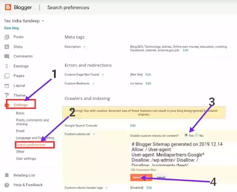237x192 pixels.
Task: Show help for Custom robots header tags
Action: point(107,188)
